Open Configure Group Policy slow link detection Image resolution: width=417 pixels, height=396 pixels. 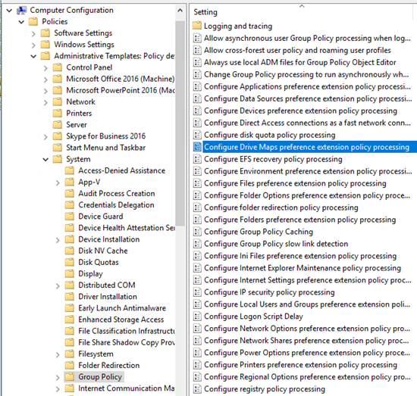[276, 244]
